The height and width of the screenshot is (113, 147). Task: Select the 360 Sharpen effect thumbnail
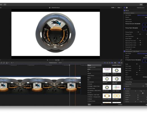tap(107, 87)
